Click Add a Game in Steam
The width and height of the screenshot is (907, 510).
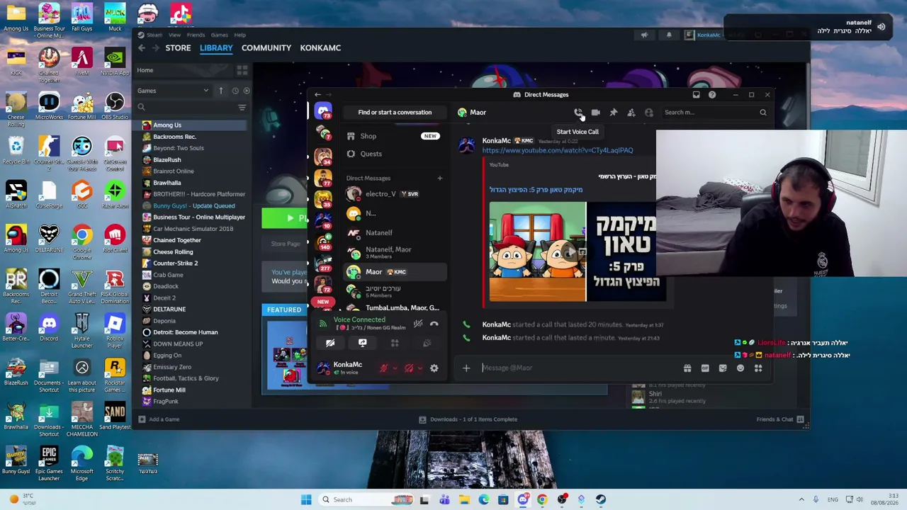(159, 419)
